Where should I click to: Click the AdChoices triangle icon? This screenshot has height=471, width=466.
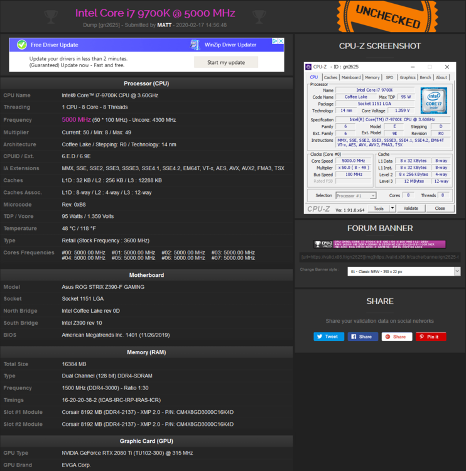click(x=274, y=41)
